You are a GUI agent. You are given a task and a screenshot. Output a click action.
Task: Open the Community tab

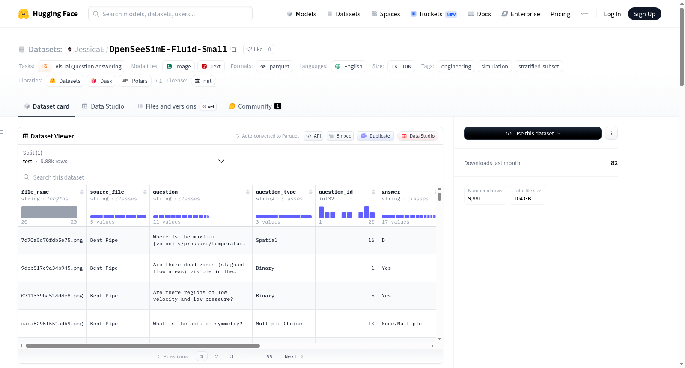coord(255,106)
